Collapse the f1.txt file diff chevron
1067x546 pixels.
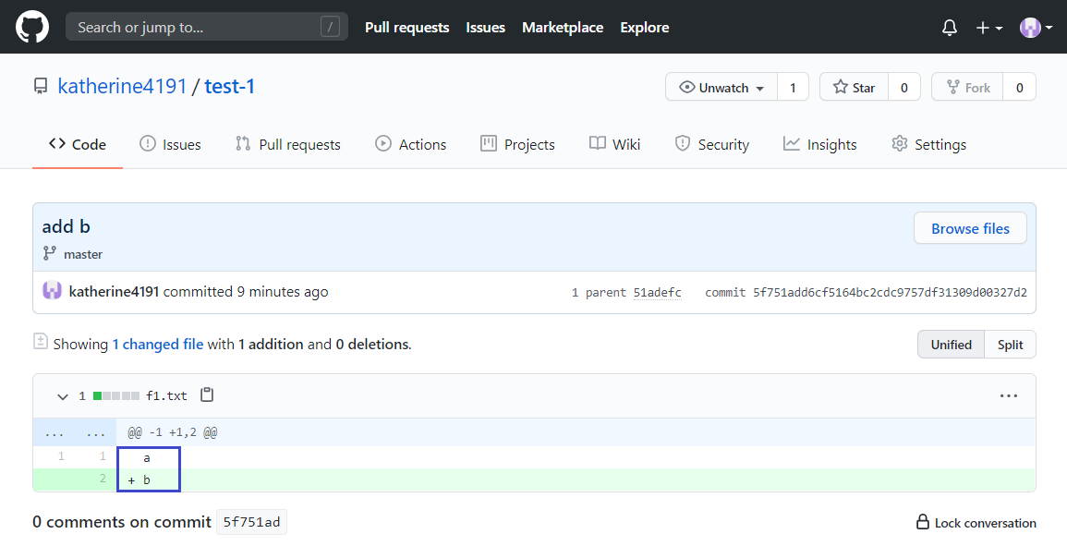[63, 396]
